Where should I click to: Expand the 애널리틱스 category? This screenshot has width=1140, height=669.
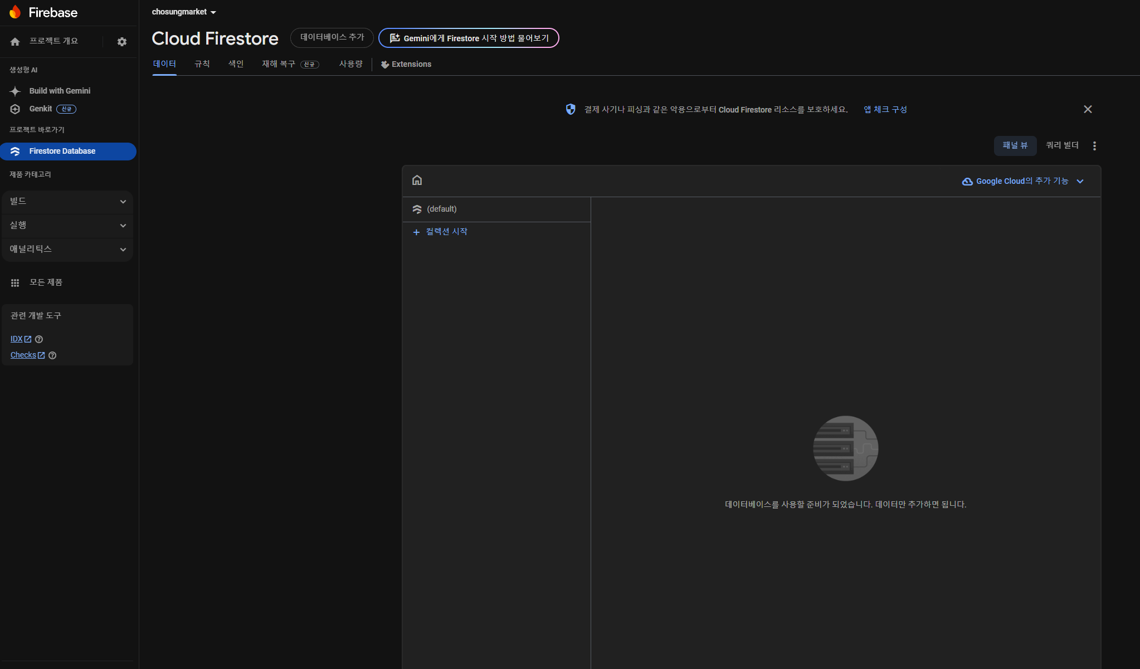[x=67, y=249]
